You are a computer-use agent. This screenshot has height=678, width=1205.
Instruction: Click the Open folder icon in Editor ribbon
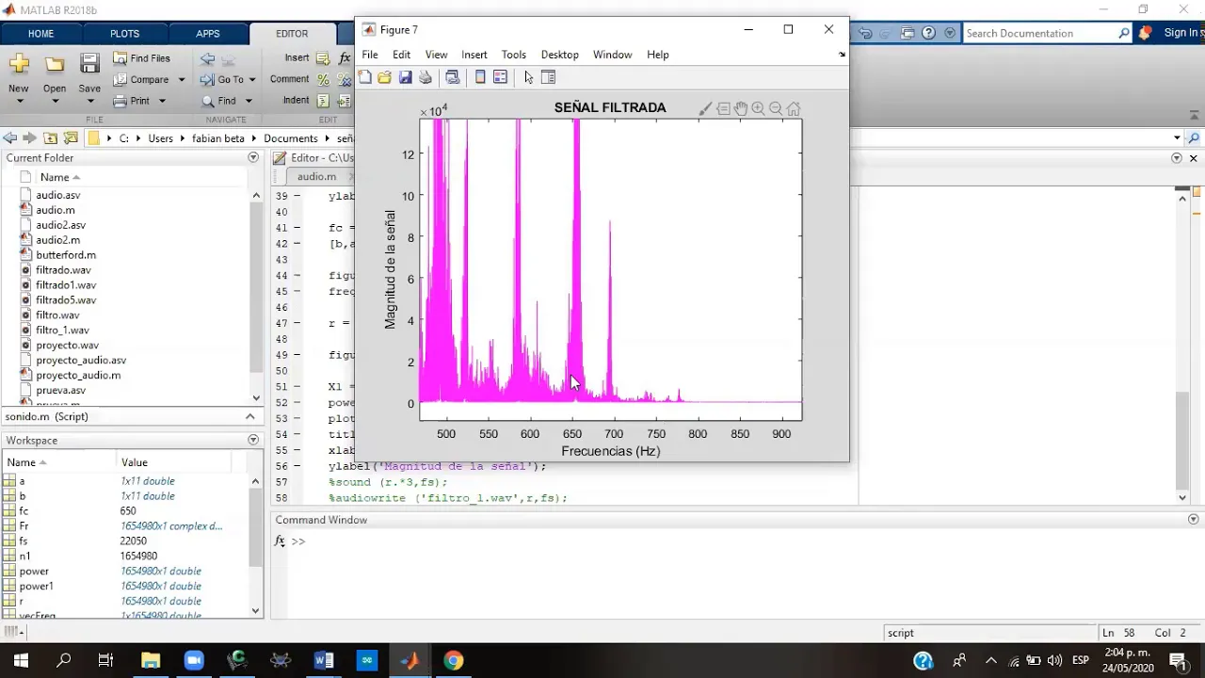pos(55,64)
